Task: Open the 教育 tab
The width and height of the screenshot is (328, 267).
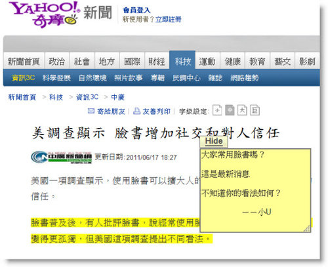Action: click(x=257, y=61)
